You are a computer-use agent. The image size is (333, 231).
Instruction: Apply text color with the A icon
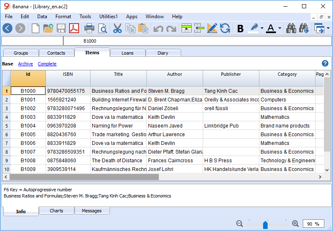271,28
